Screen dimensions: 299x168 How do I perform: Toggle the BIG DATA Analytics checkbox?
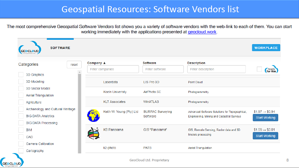(x=21, y=116)
